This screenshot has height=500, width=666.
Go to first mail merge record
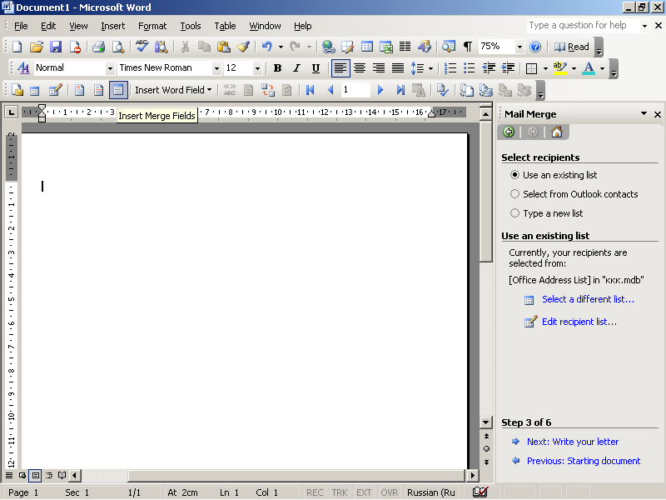click(310, 90)
